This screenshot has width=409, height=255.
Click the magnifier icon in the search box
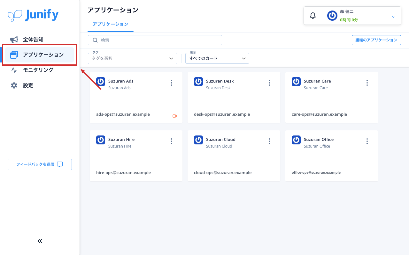(95, 40)
